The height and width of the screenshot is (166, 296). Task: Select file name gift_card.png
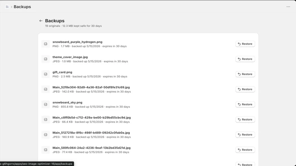point(62,72)
